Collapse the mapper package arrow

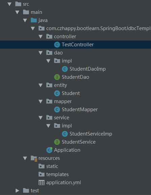pyautogui.click(x=41, y=101)
